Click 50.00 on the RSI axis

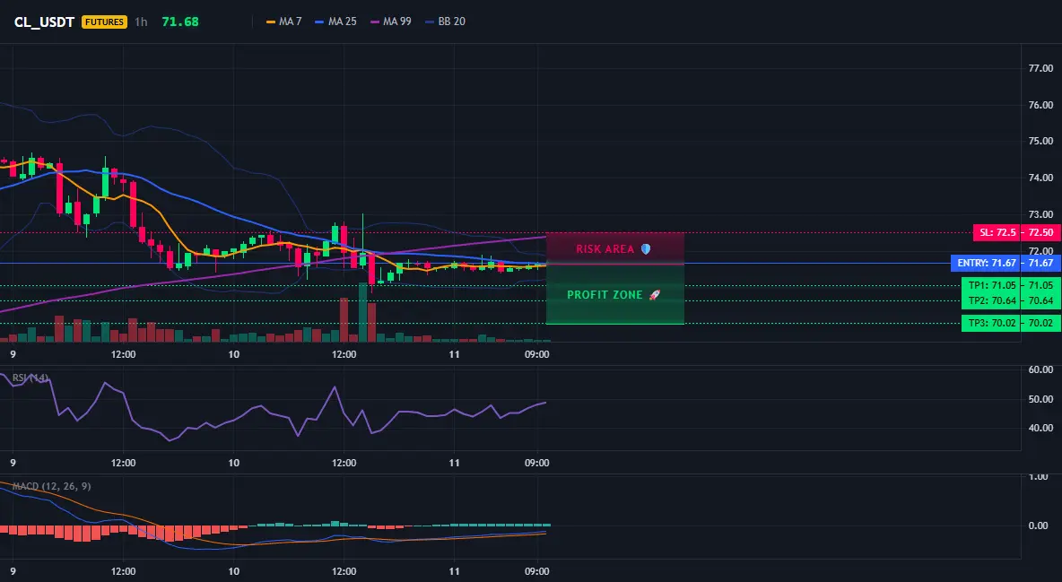1041,399
